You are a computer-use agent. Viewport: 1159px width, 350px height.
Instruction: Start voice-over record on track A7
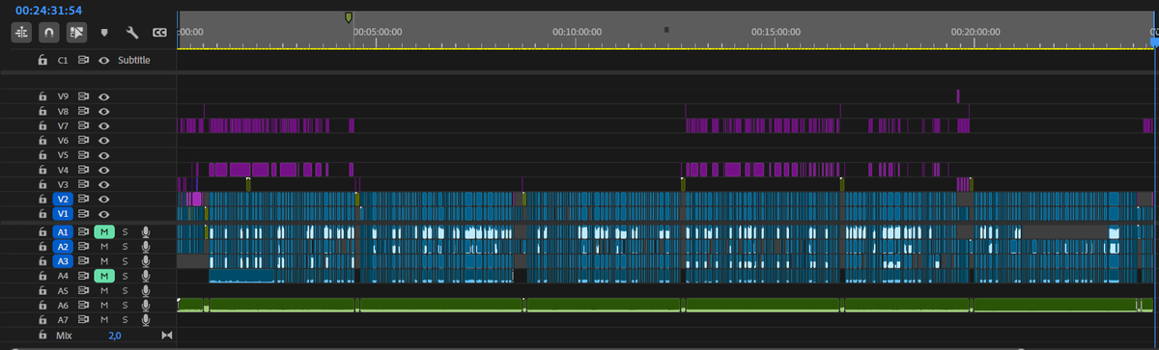tap(146, 319)
